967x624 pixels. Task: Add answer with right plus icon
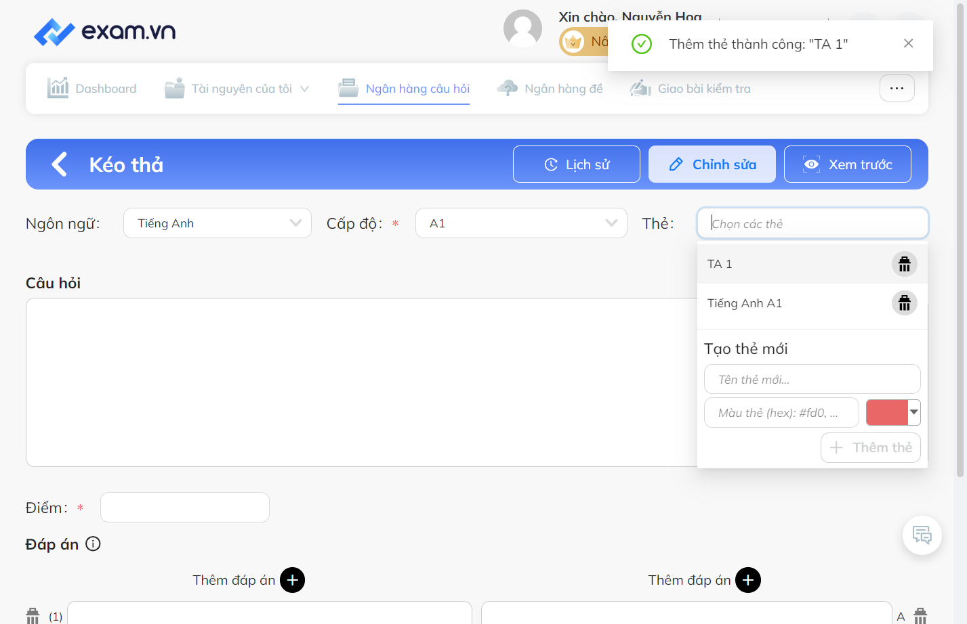pos(747,580)
